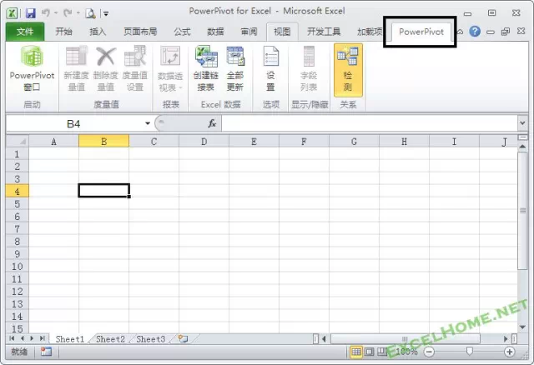Screen dimensions: 534x365
Task: Click the Select All corner button
Action: pyautogui.click(x=18, y=141)
